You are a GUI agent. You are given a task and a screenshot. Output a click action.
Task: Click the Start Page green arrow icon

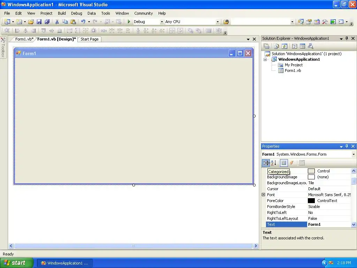(x=333, y=22)
